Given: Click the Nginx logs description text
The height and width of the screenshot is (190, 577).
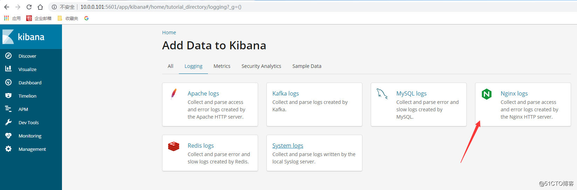Looking at the screenshot, I should (529, 110).
